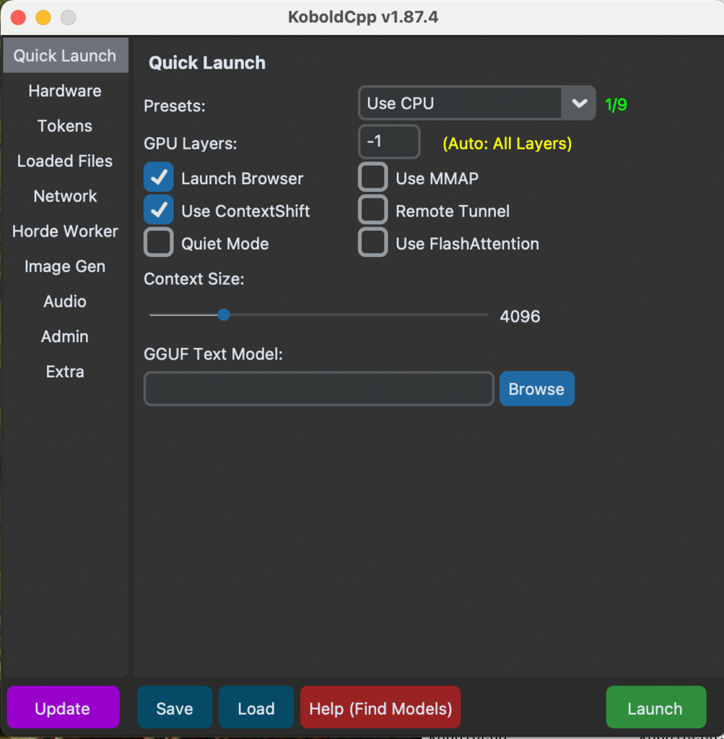Open the Extra tab
724x739 pixels.
point(65,372)
